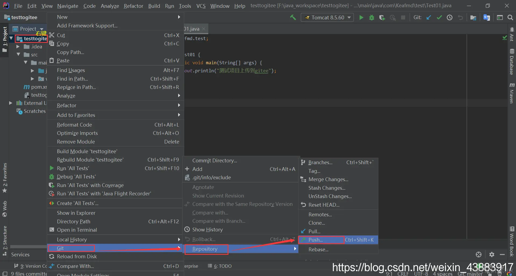Close the Test01.java editor tab

pyautogui.click(x=204, y=29)
